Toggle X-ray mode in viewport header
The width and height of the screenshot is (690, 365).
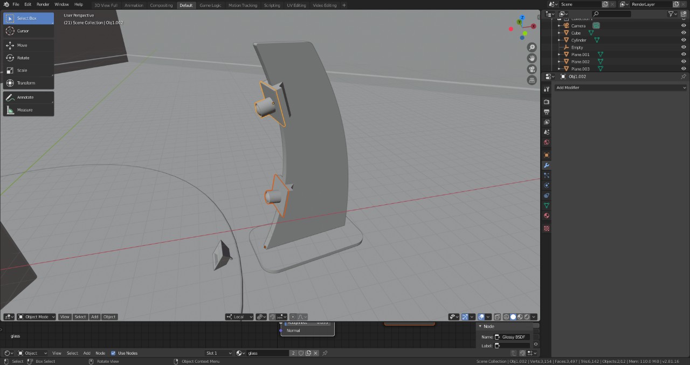[x=498, y=317]
